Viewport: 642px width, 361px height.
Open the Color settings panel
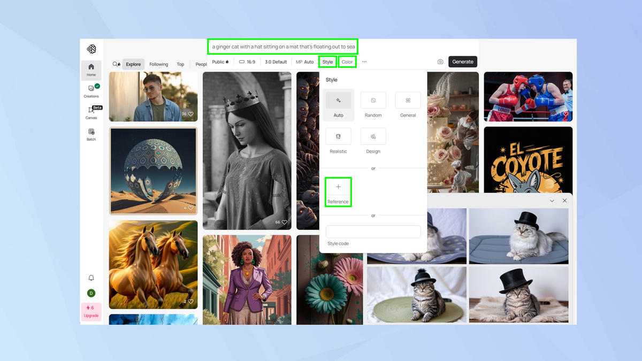[347, 62]
